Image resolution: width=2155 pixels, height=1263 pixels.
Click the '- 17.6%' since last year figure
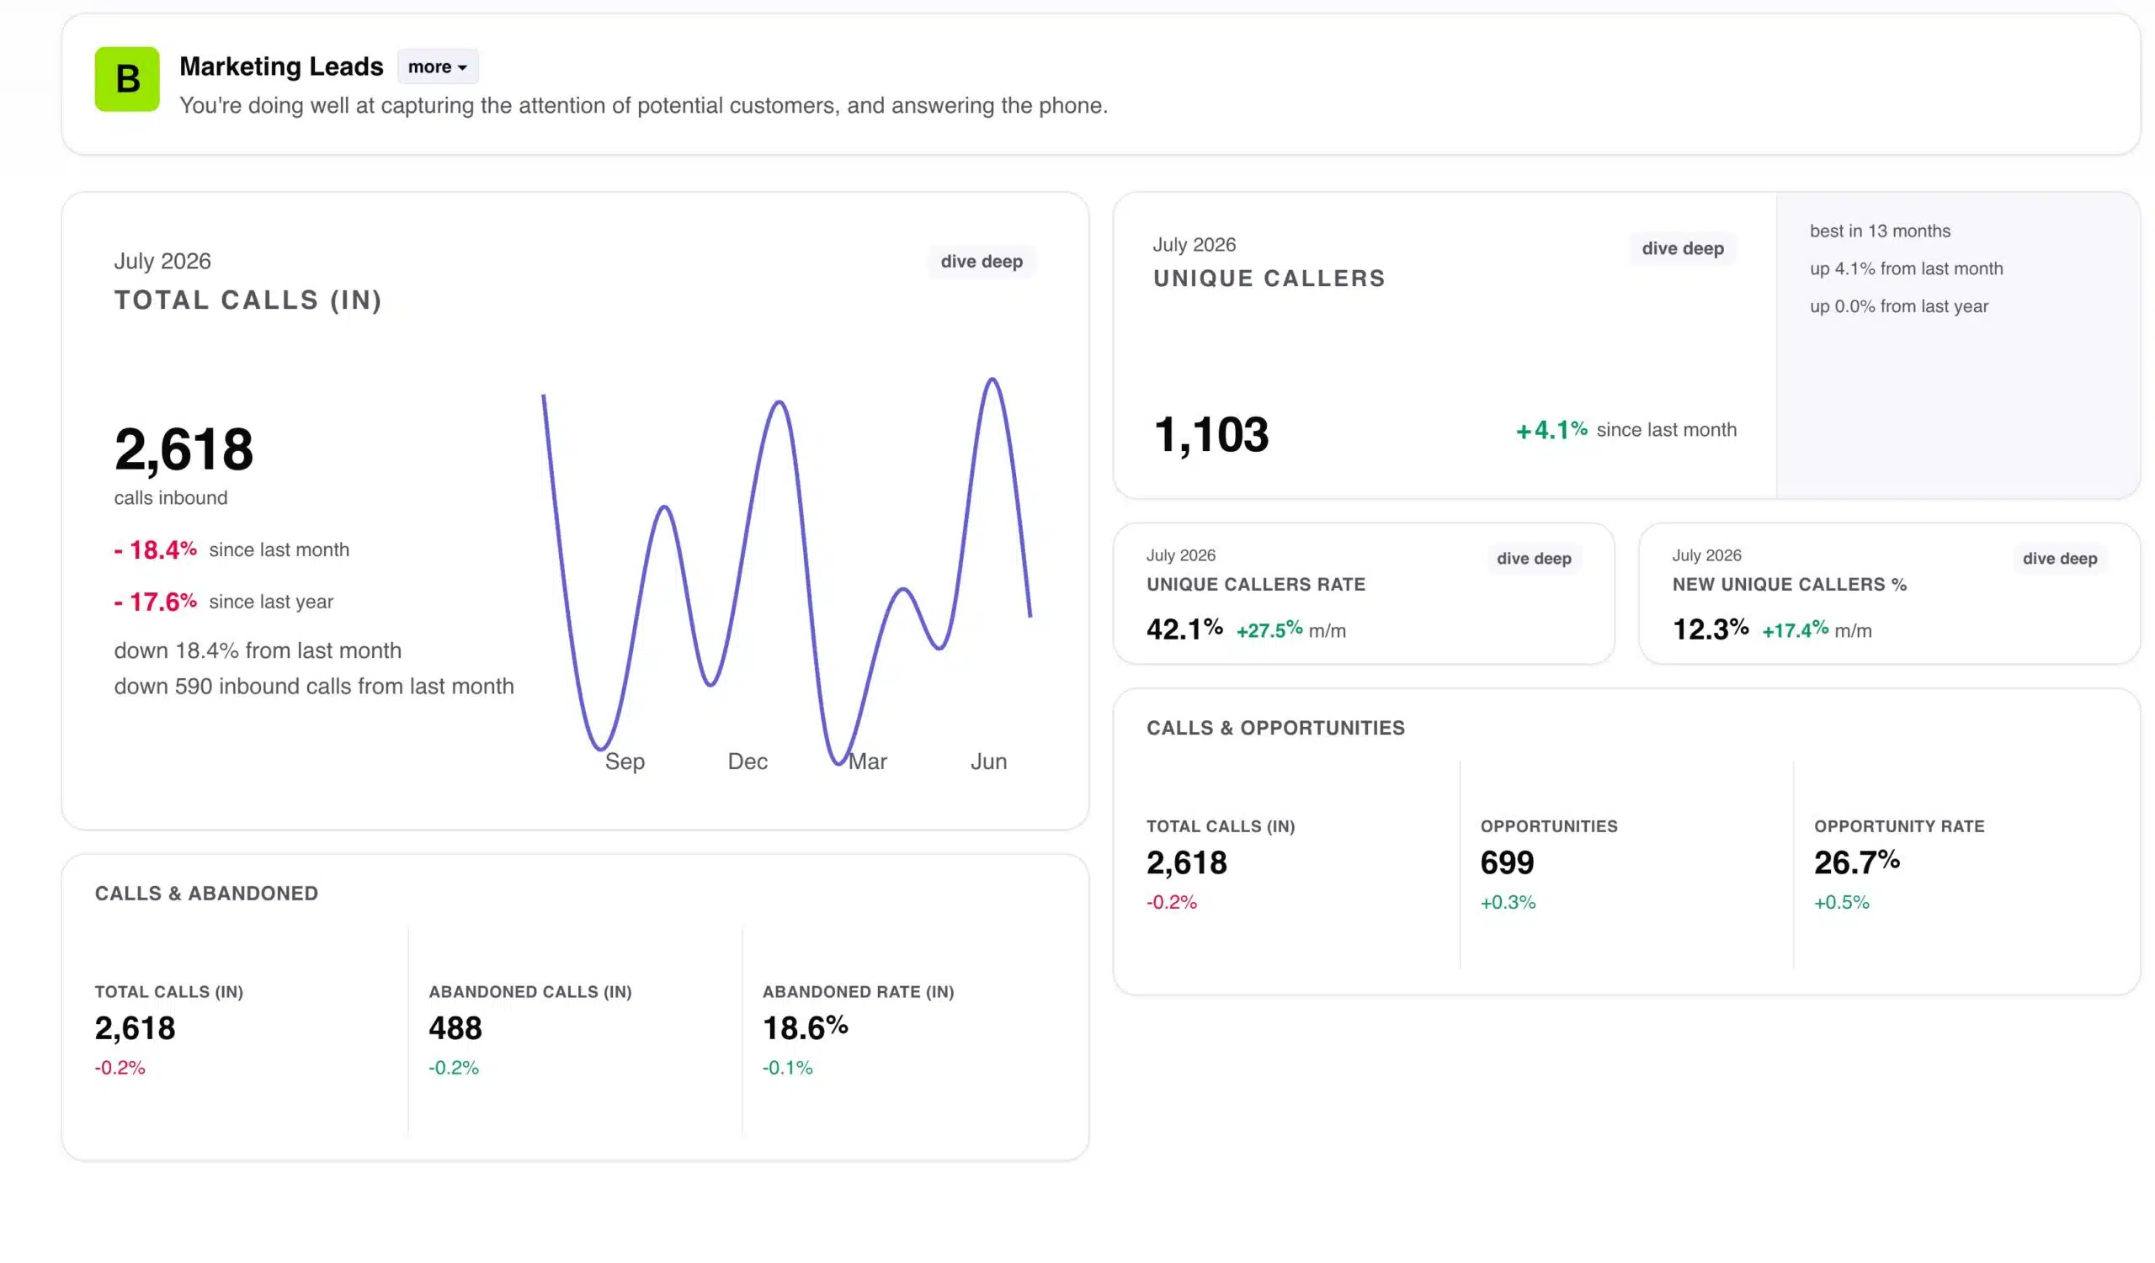click(156, 602)
